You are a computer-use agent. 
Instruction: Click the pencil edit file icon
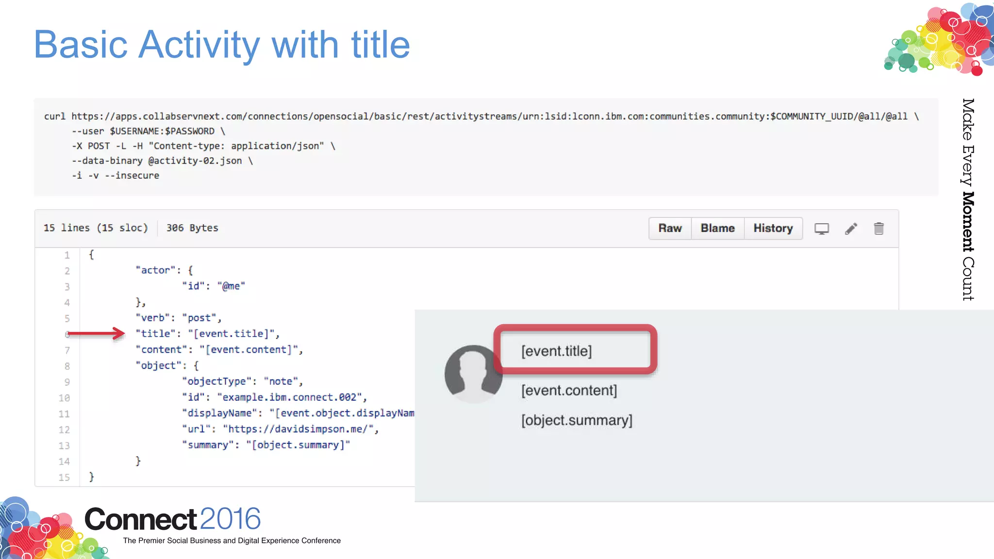tap(851, 229)
